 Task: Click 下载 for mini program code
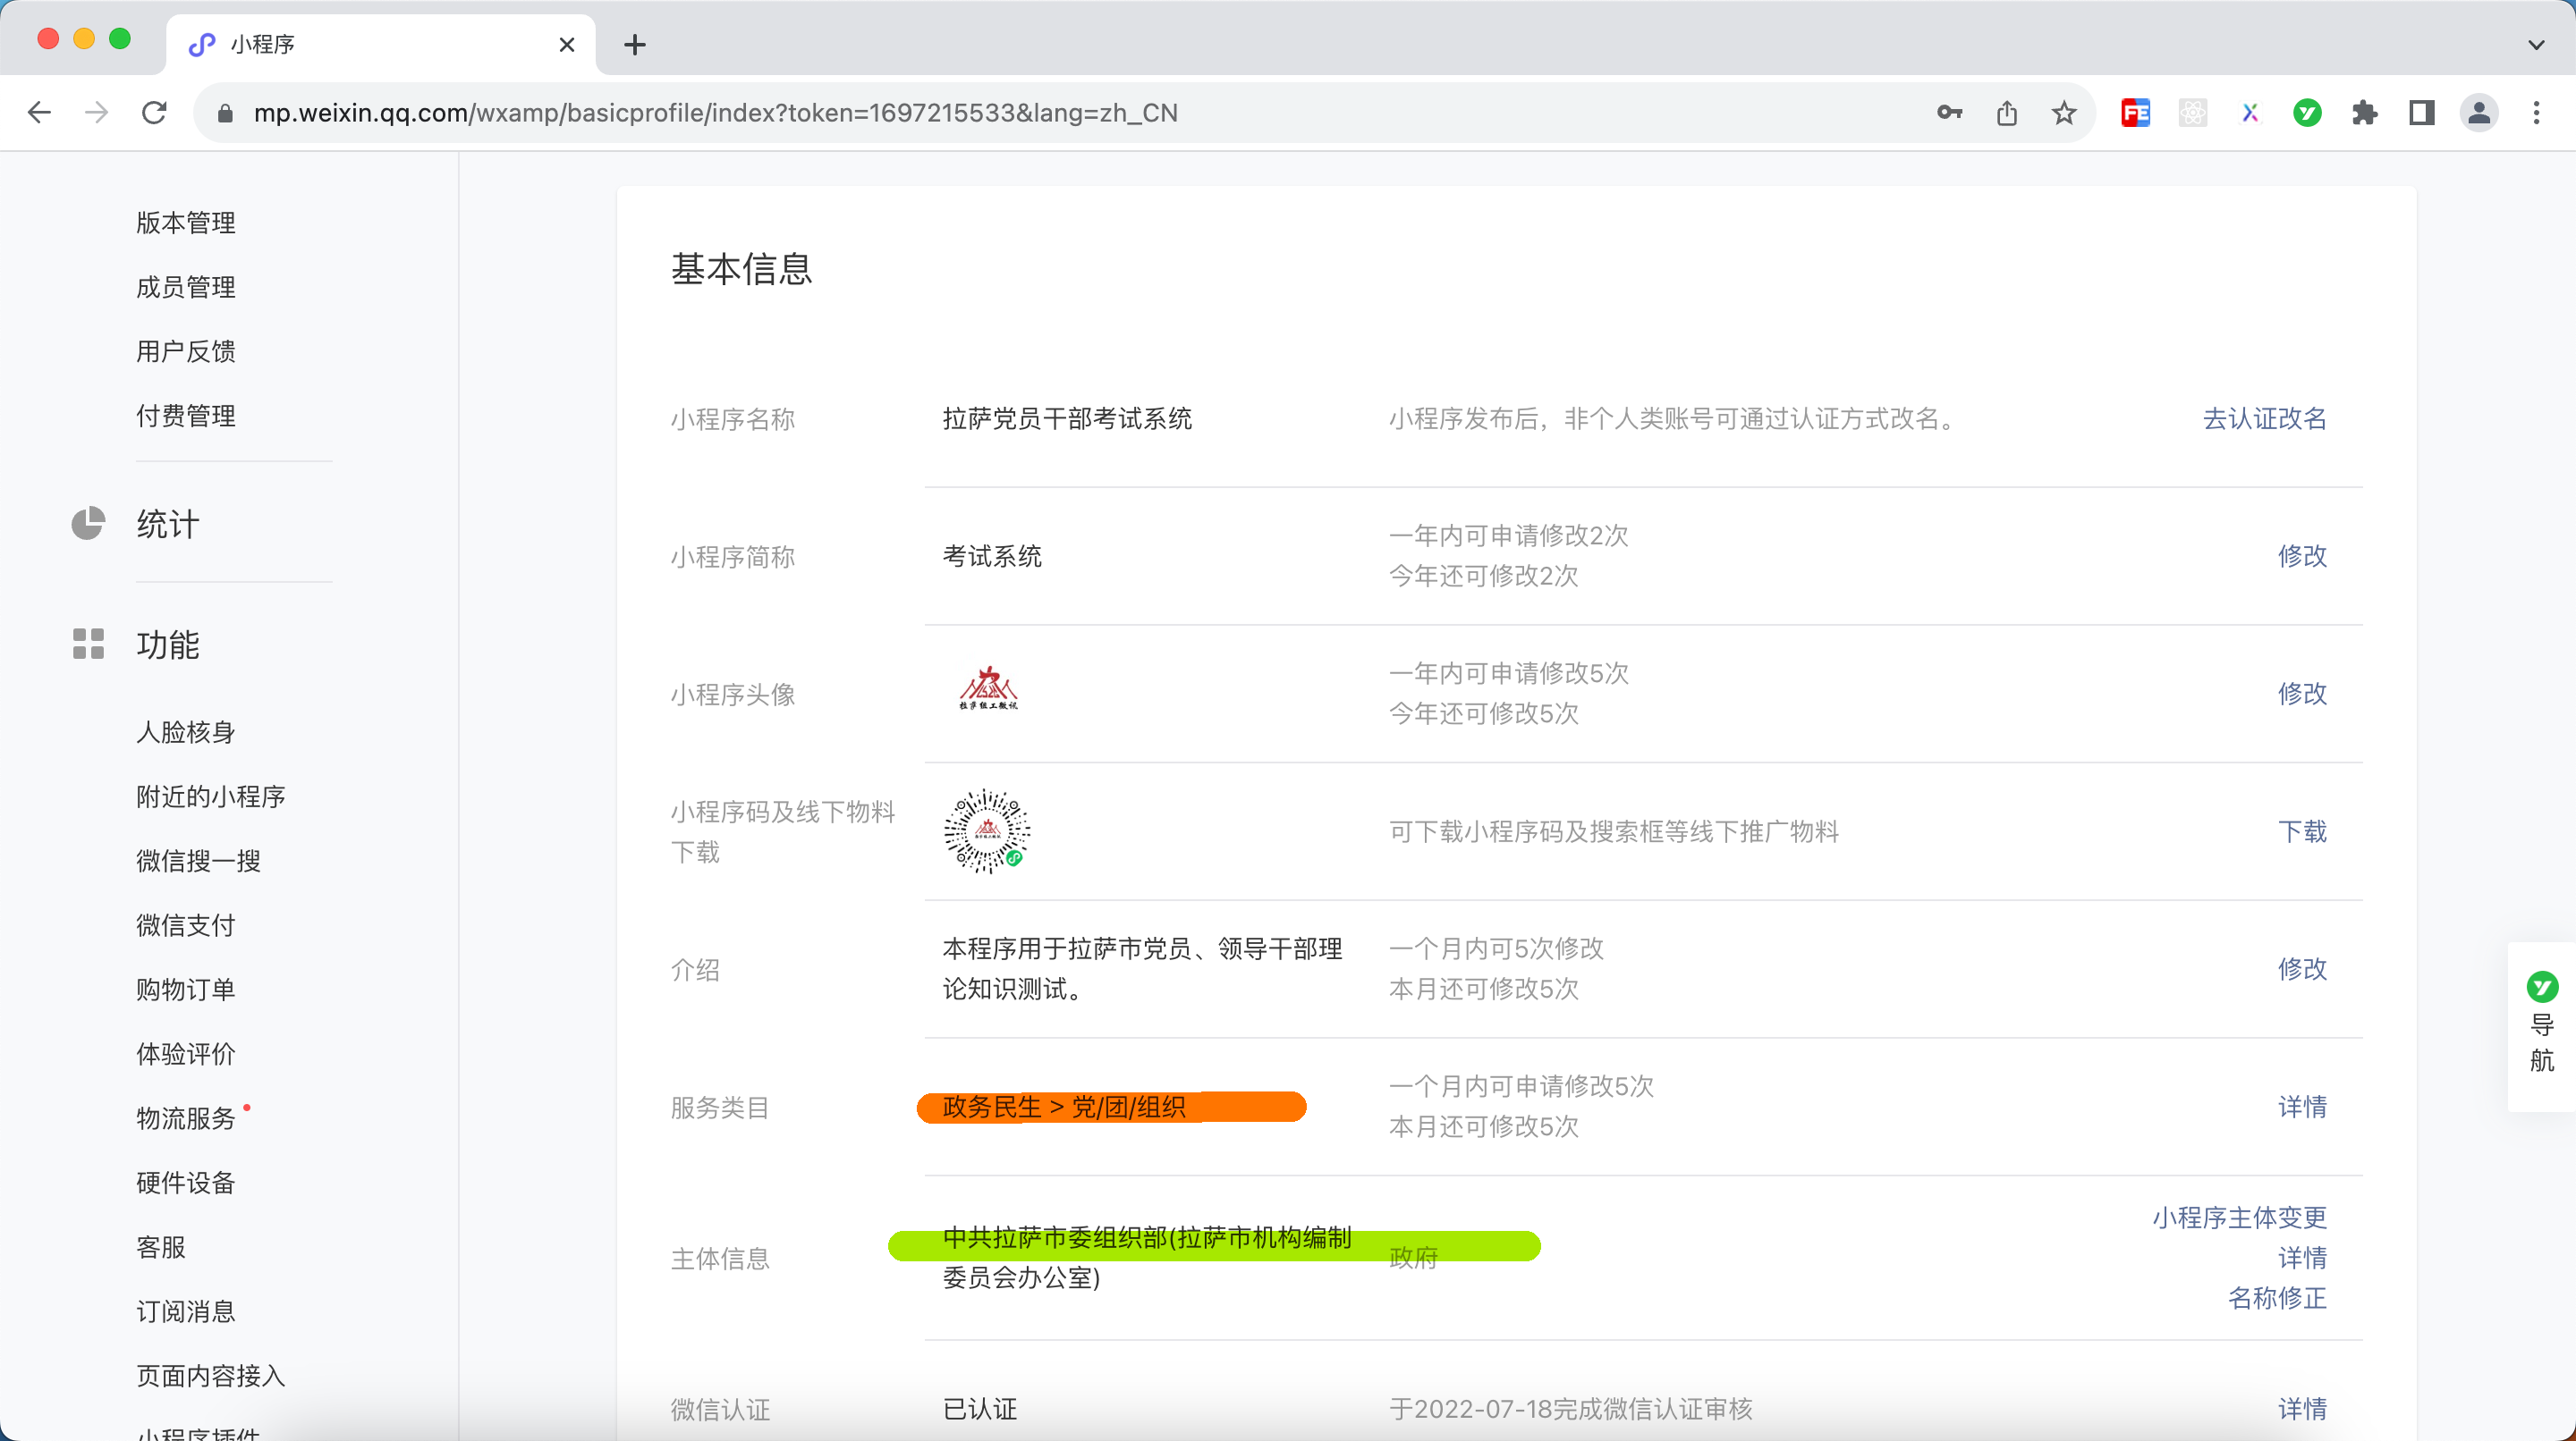coord(2302,831)
